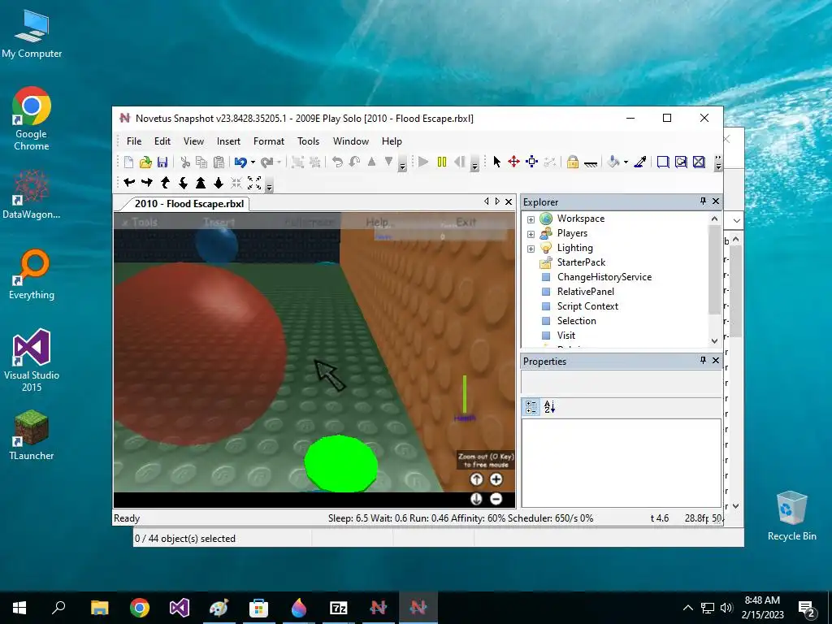Expand the Workspace tree node
This screenshot has height=624, width=832.
tap(531, 219)
